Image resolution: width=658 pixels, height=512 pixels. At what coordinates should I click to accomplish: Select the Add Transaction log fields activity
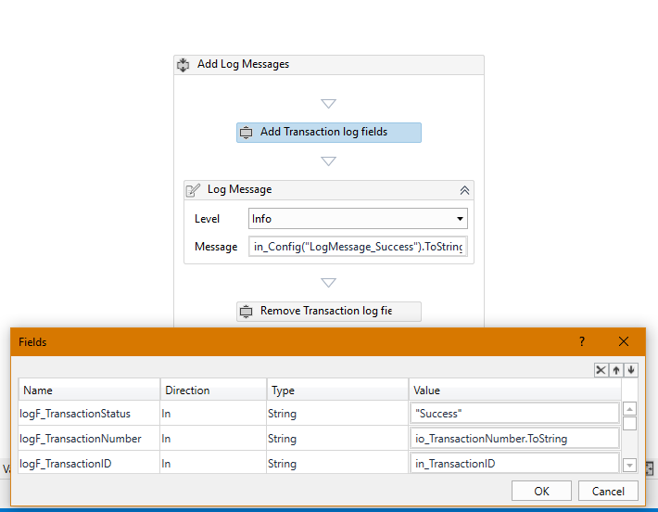[329, 133]
